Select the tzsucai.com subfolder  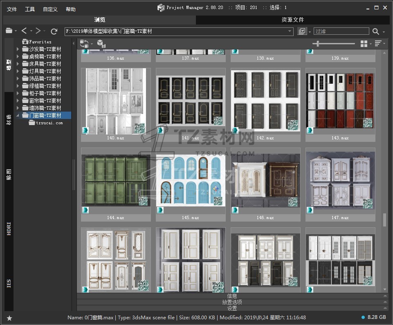click(49, 123)
